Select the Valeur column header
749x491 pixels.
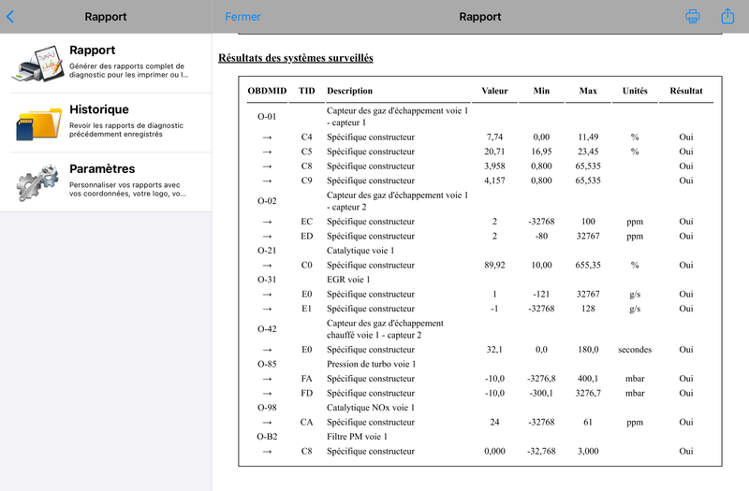[x=494, y=91]
